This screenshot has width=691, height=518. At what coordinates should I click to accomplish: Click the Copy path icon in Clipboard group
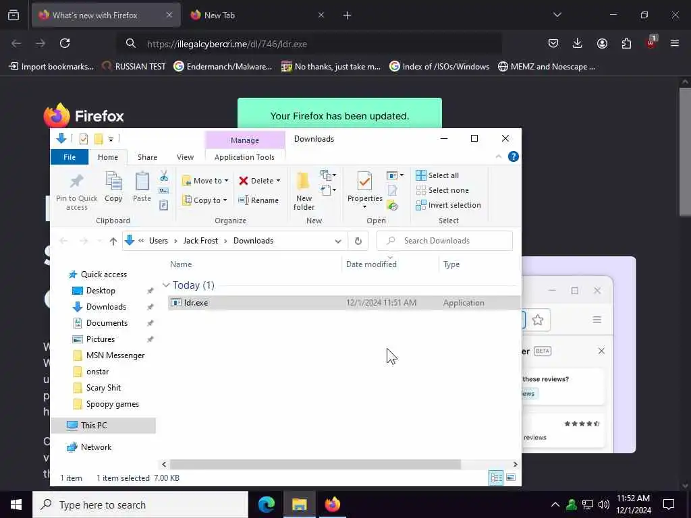[x=164, y=191]
